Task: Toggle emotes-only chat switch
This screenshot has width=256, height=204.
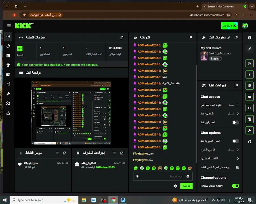Action: point(235,141)
